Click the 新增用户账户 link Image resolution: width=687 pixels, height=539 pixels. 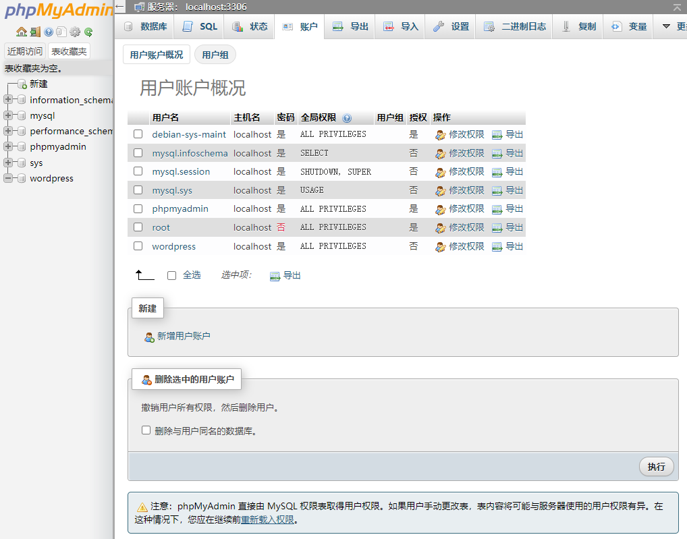point(184,336)
